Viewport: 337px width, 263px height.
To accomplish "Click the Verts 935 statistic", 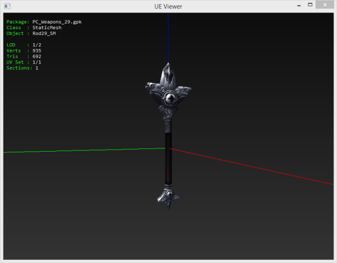I will 23,51.
